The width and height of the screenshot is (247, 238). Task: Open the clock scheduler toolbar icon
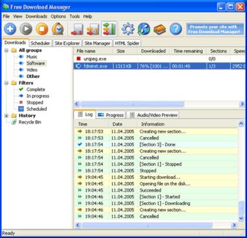click(58, 29)
